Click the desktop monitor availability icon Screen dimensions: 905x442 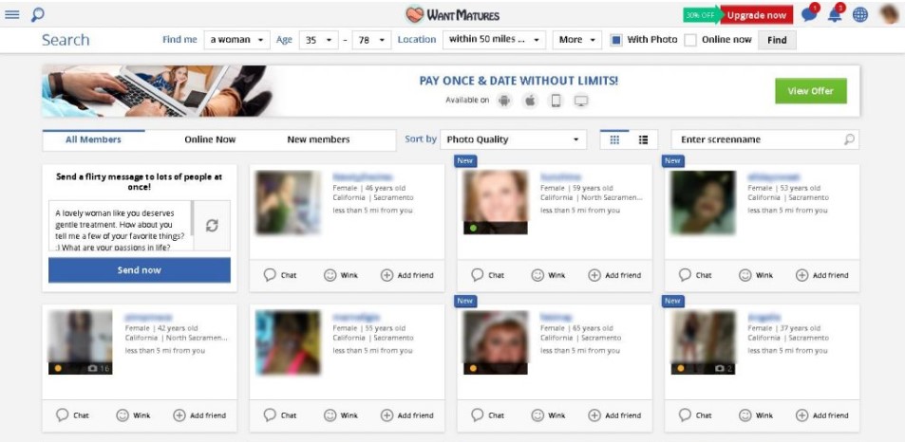(x=580, y=101)
